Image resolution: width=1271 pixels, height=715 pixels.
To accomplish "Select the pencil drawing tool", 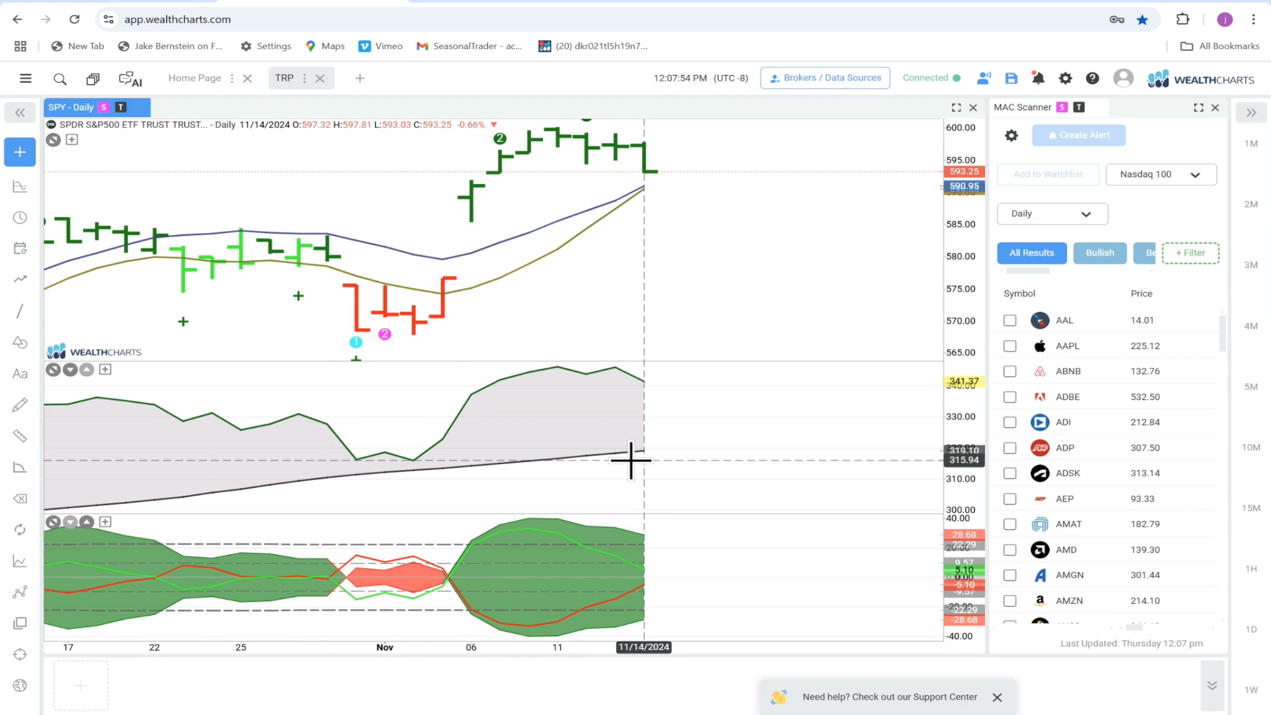I will (20, 405).
